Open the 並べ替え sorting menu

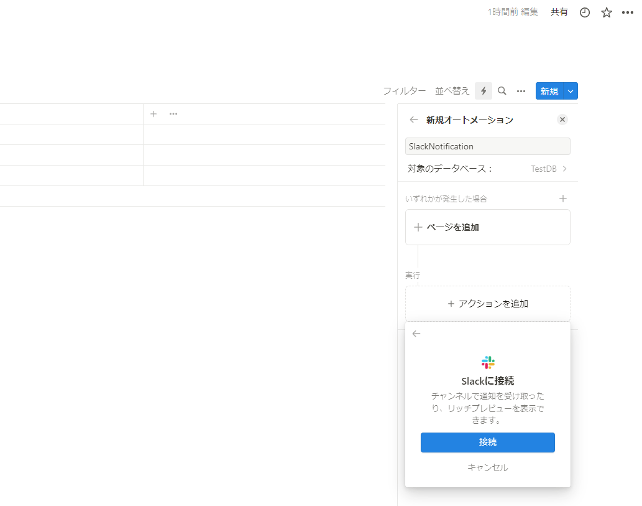[x=452, y=91]
